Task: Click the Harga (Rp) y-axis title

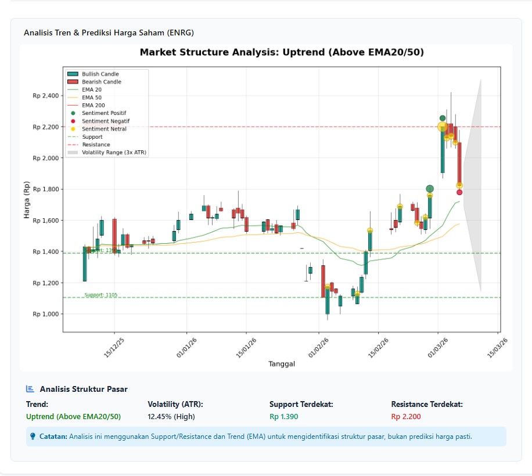Action: pyautogui.click(x=27, y=200)
